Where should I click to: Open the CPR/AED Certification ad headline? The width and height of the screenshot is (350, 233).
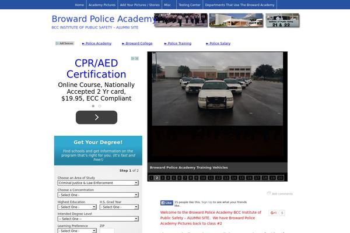pos(96,69)
